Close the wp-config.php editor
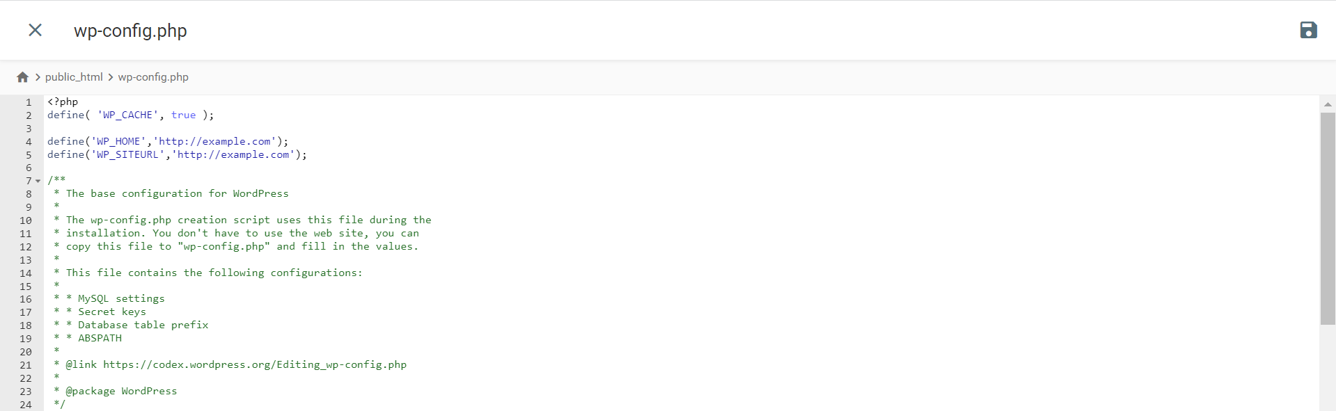The height and width of the screenshot is (411, 1336). pyautogui.click(x=35, y=30)
